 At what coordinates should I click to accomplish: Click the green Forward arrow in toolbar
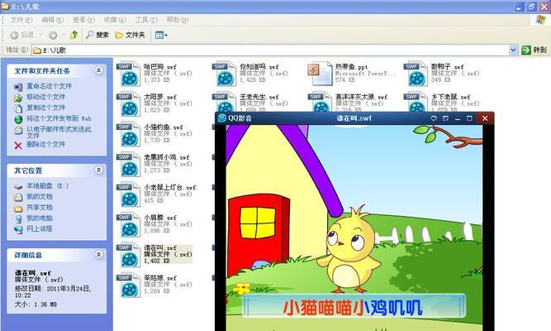pos(53,35)
